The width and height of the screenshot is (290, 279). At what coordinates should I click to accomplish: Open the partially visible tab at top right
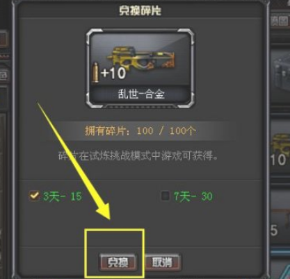coord(280,22)
